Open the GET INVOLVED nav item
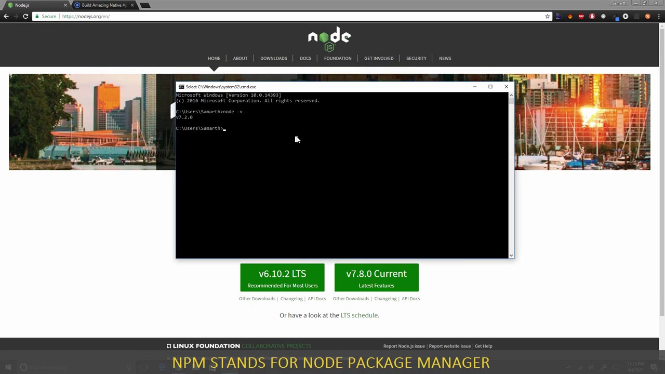Screen dimensions: 665x374 tap(379, 58)
